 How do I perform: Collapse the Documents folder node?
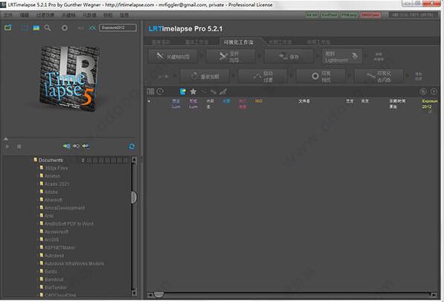tap(31, 160)
